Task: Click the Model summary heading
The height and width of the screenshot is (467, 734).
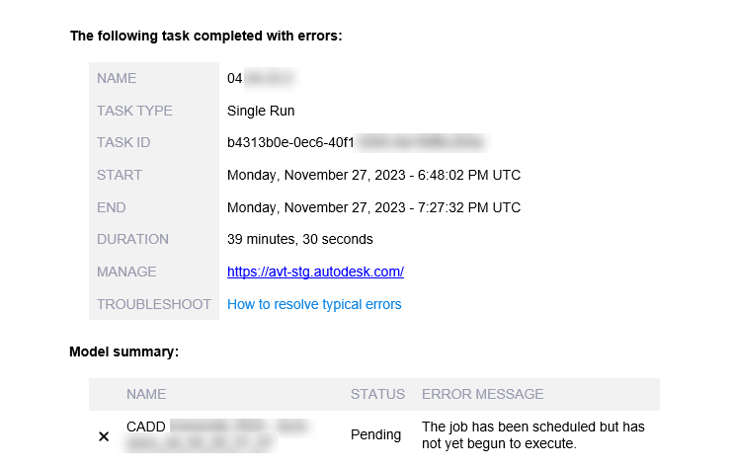Action: pos(123,351)
